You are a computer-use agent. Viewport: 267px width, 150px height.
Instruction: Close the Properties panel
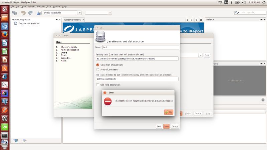pyautogui.click(x=264, y=63)
